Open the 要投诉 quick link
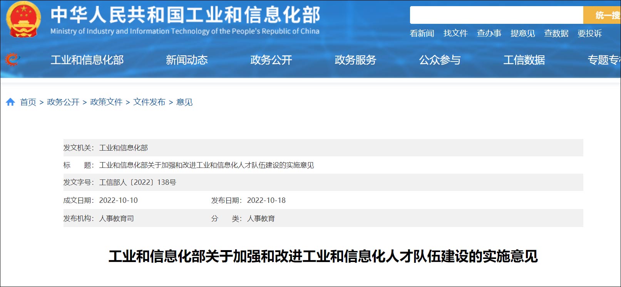The height and width of the screenshot is (287, 621). [x=590, y=33]
